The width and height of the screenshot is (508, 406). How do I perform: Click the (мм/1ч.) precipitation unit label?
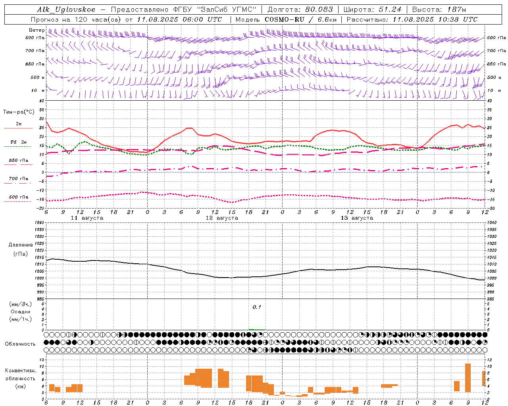(x=21, y=319)
